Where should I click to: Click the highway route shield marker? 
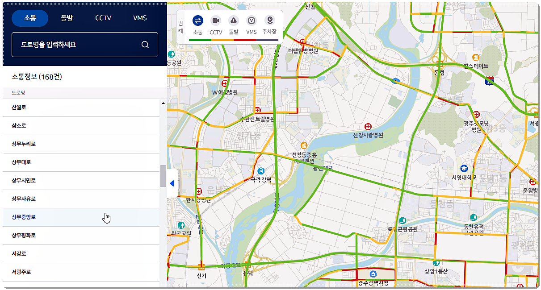click(490, 81)
